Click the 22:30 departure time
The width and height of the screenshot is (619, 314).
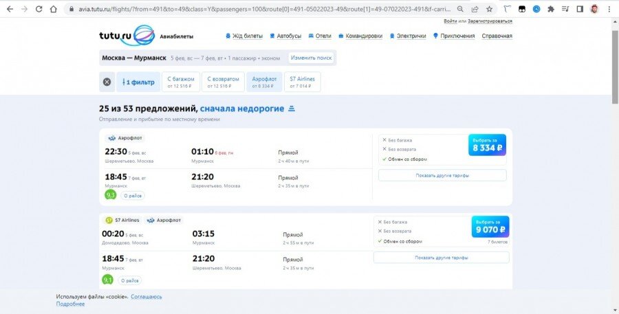pos(116,152)
